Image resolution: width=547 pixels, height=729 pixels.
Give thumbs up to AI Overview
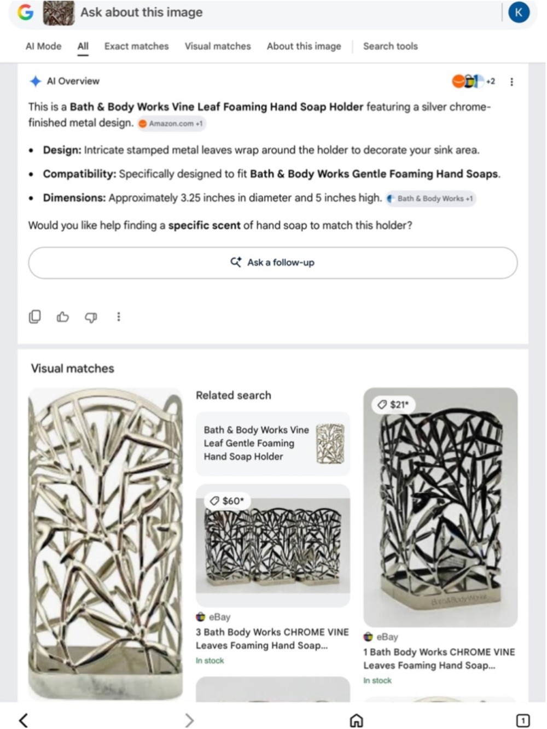[x=63, y=317]
